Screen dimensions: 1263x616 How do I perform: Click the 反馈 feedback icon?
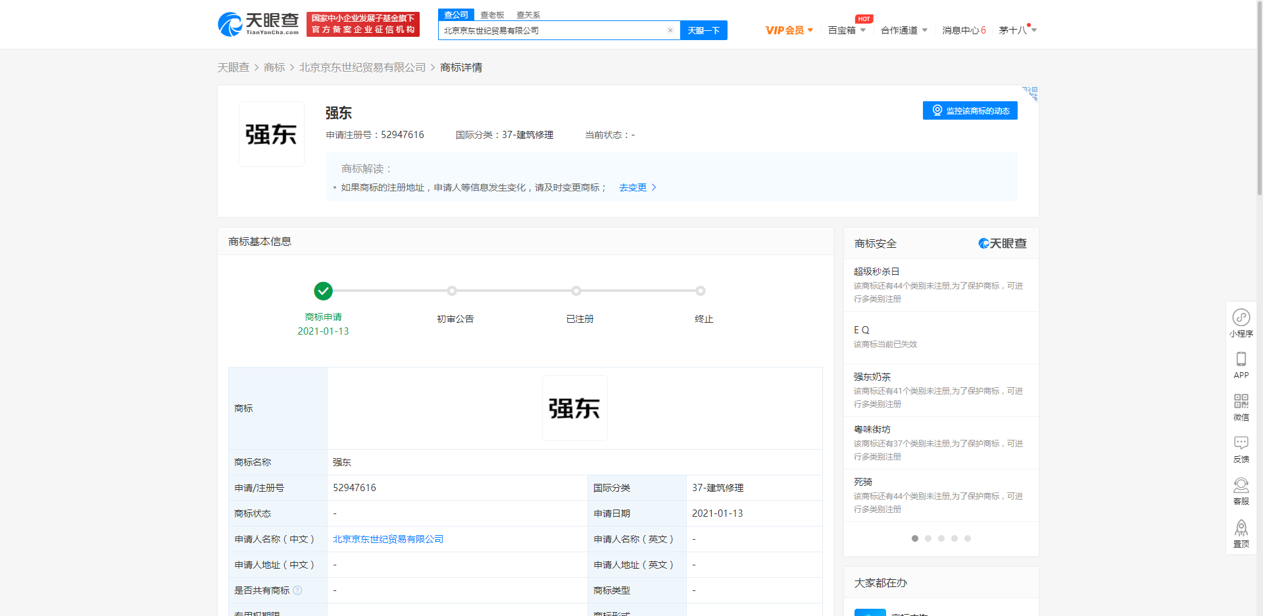(1241, 448)
